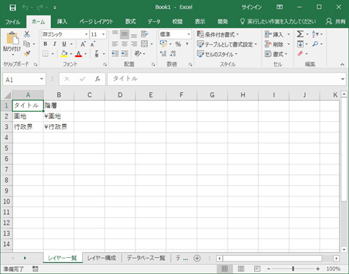Toggle Underline formatting
349x274 pixels.
click(x=64, y=44)
